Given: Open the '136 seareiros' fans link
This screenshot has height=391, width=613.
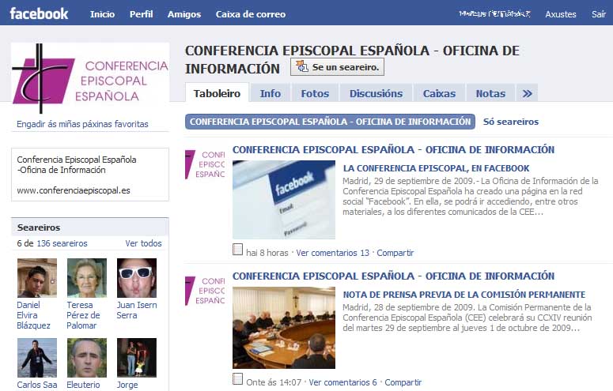Looking at the screenshot, I should click(62, 243).
